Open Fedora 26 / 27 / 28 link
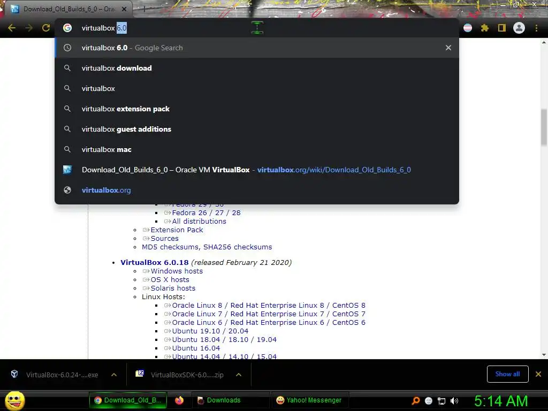This screenshot has width=548, height=411. coord(206,212)
